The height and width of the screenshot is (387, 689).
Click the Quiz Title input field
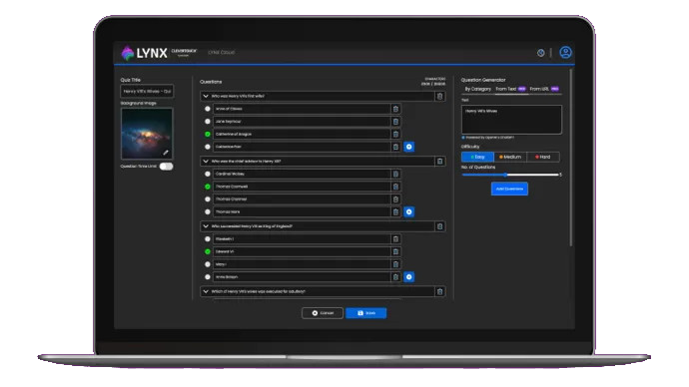click(x=147, y=92)
